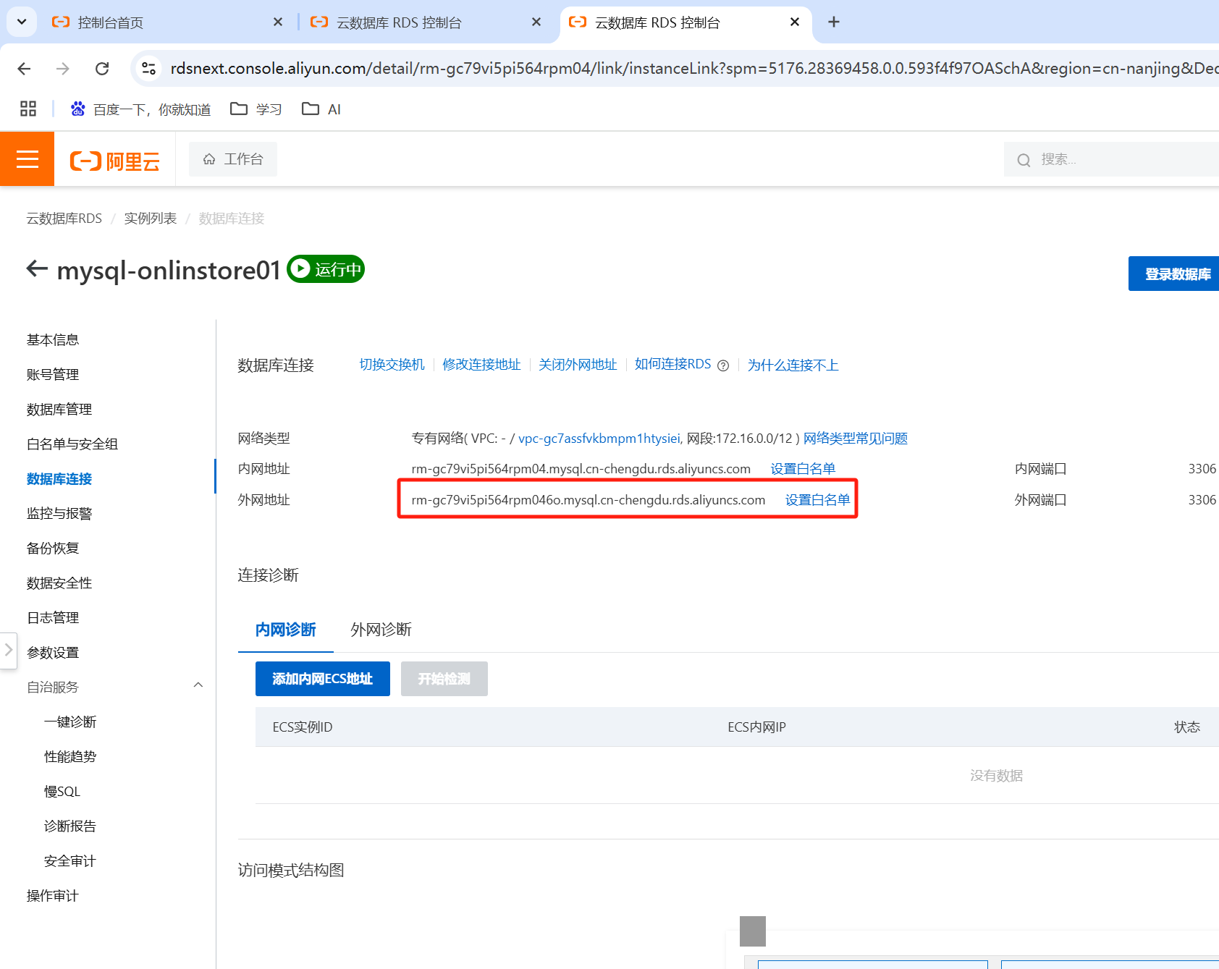Viewport: 1219px width, 969px height.
Task: Open the vpc-gc7assfvkbmpm1htysiei VPC link
Action: click(x=599, y=439)
